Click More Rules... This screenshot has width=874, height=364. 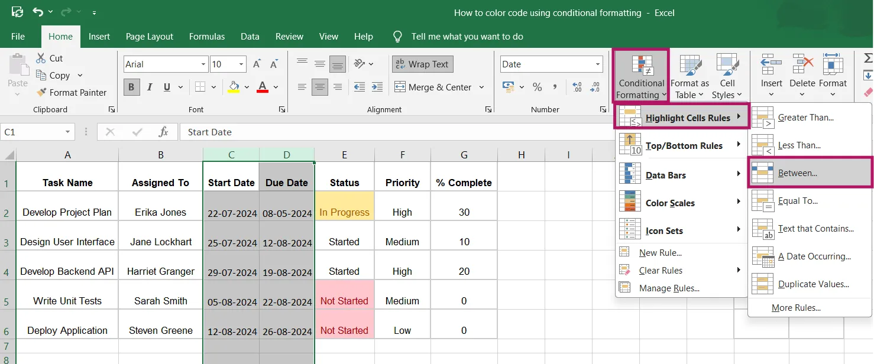point(796,308)
